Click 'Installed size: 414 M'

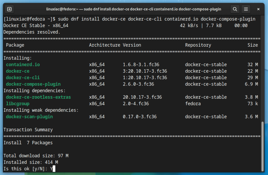tap(31, 162)
